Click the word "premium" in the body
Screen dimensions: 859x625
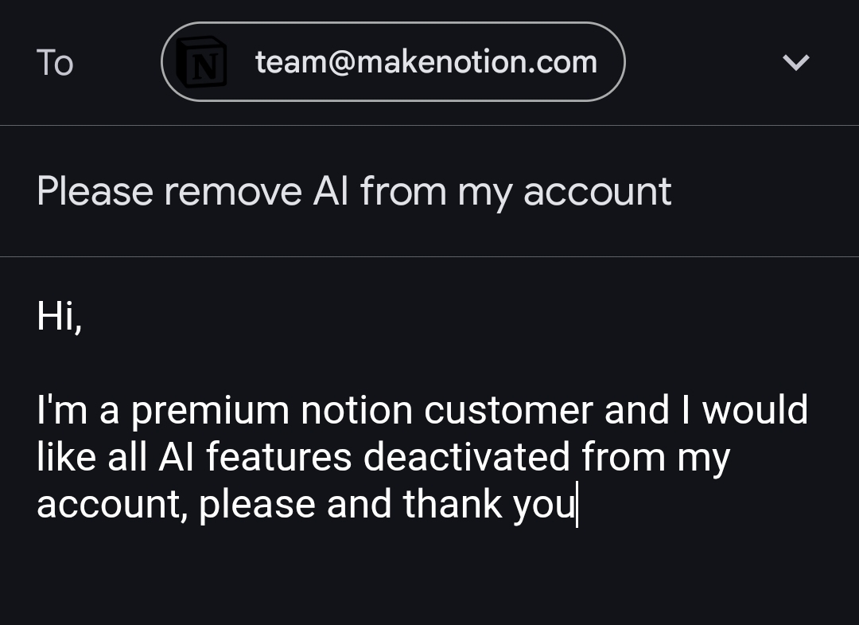pyautogui.click(x=210, y=412)
